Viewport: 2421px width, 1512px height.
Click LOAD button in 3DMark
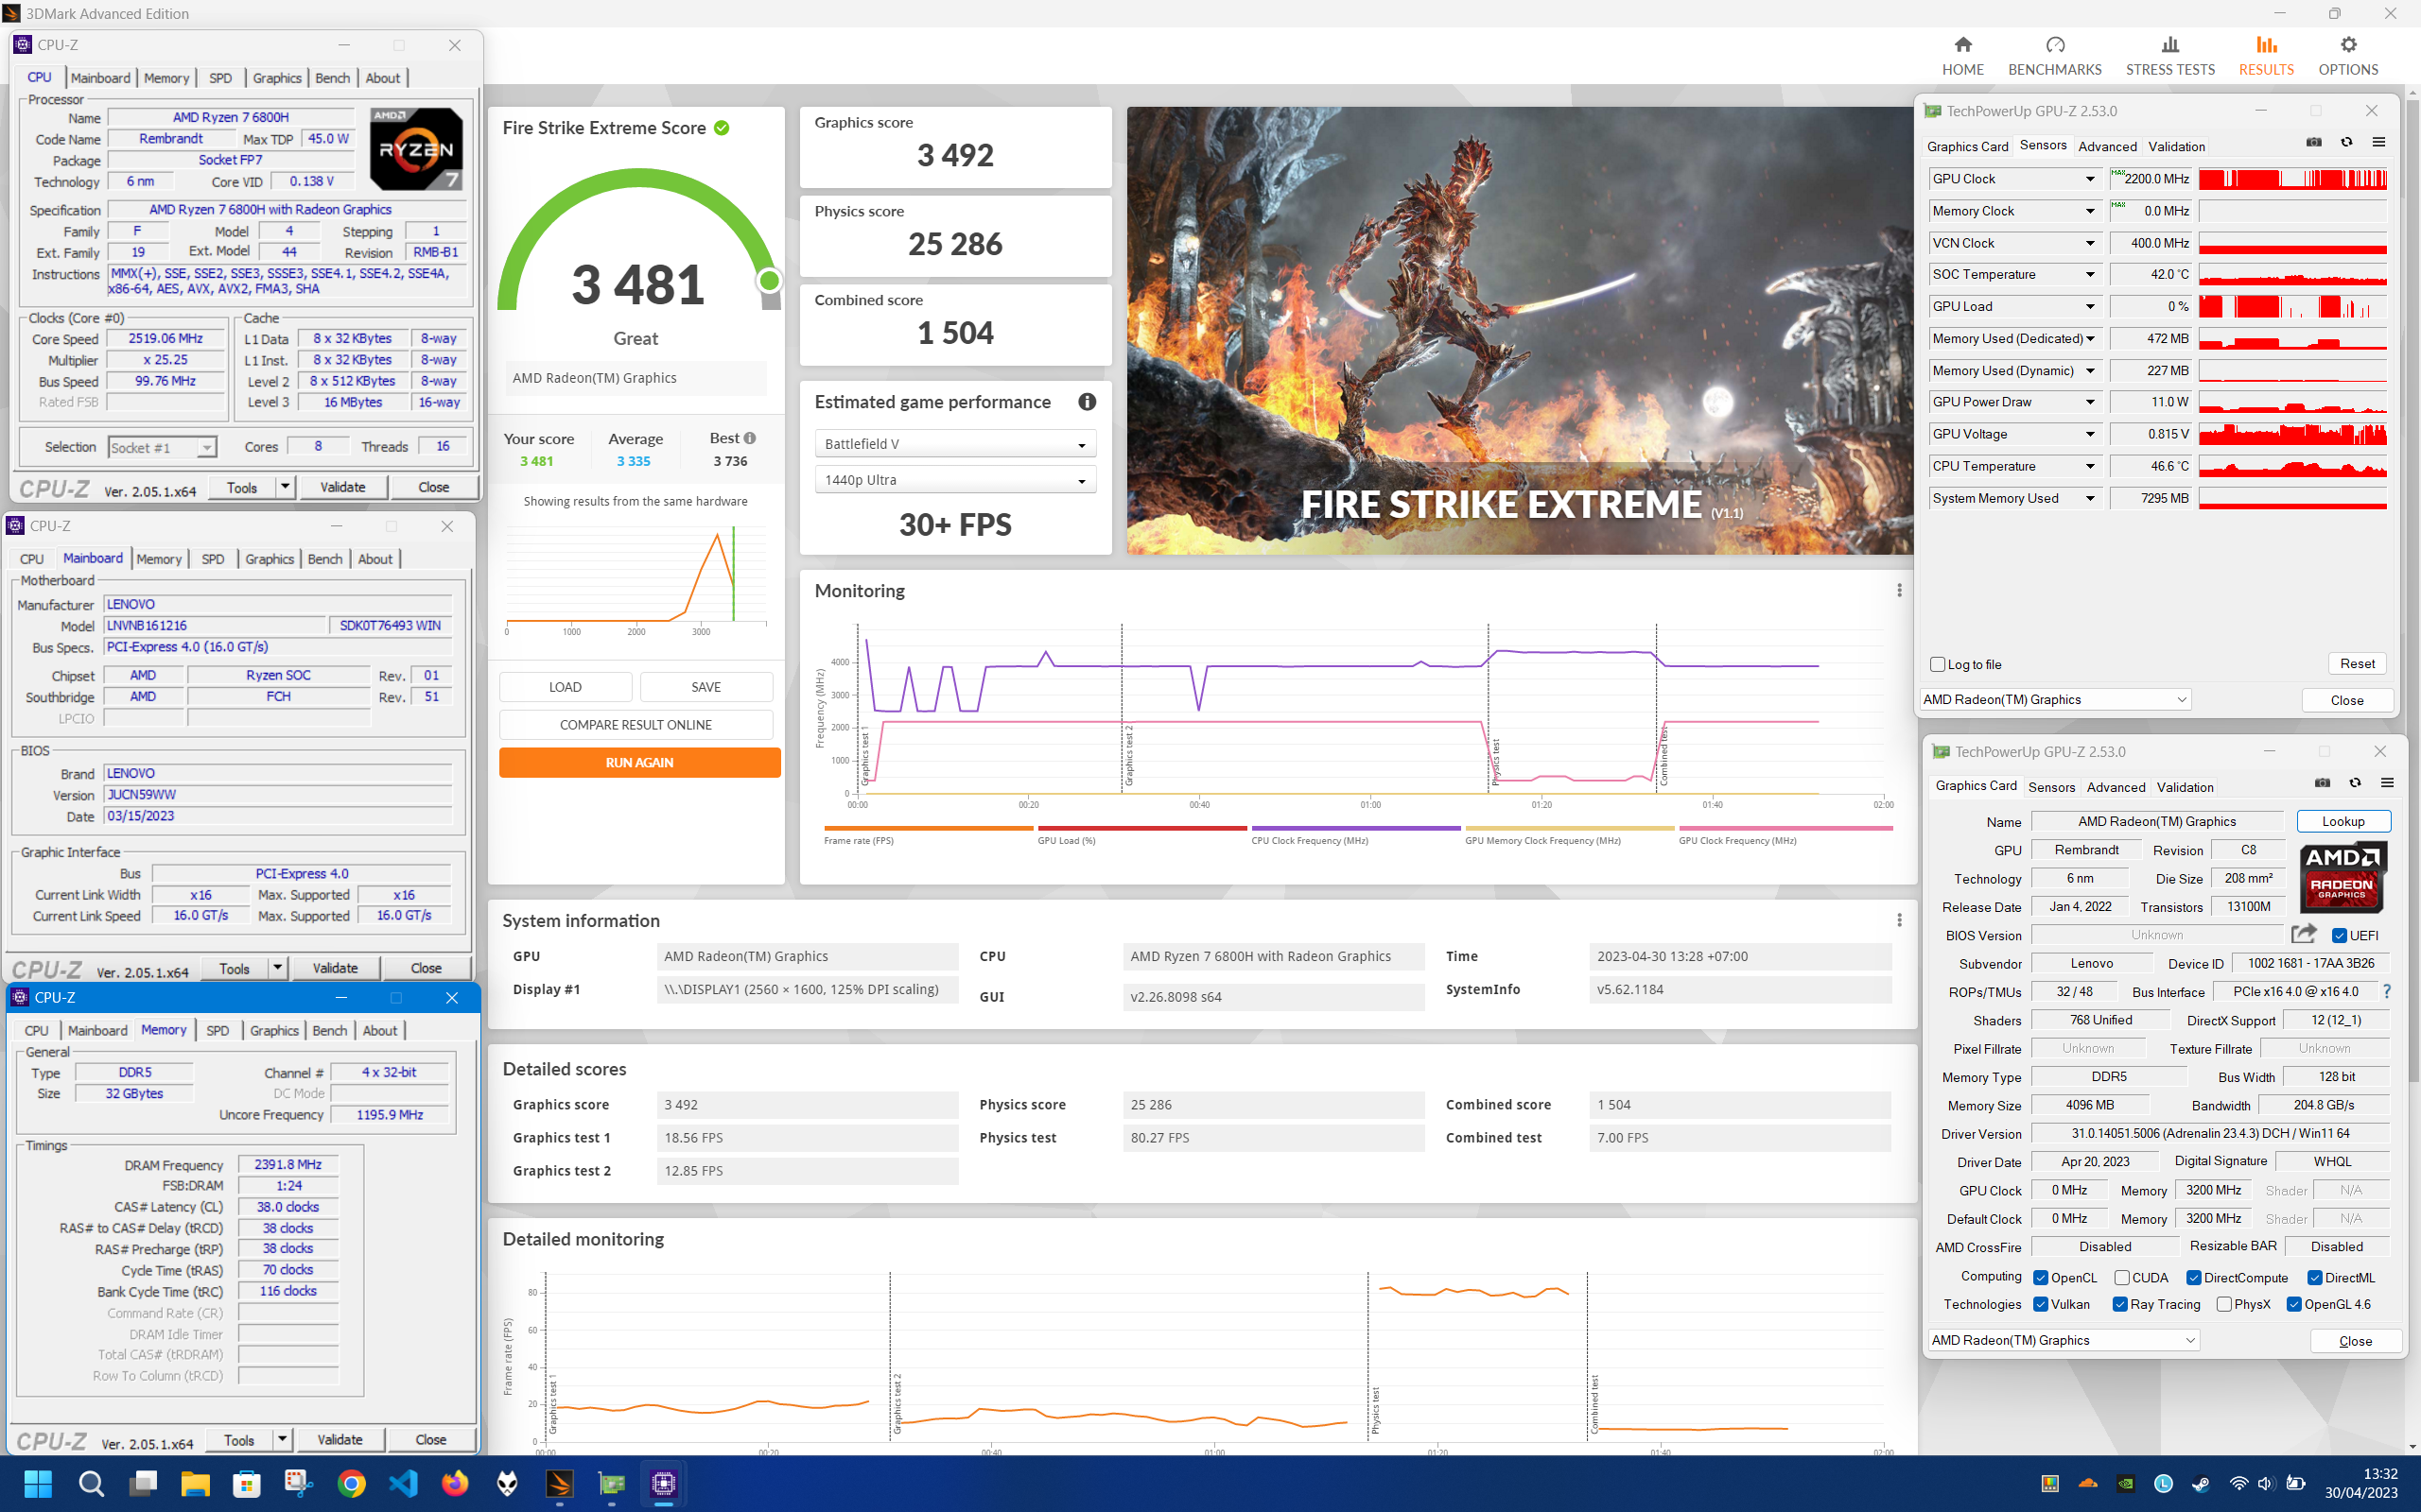[x=566, y=687]
